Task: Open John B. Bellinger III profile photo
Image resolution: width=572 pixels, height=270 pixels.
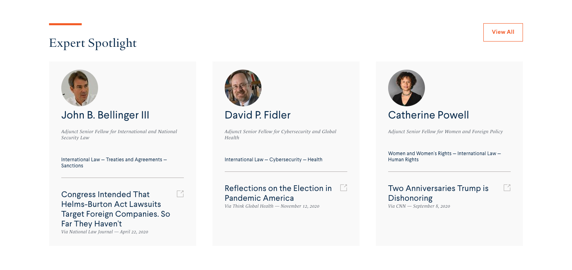Action: 80,88
